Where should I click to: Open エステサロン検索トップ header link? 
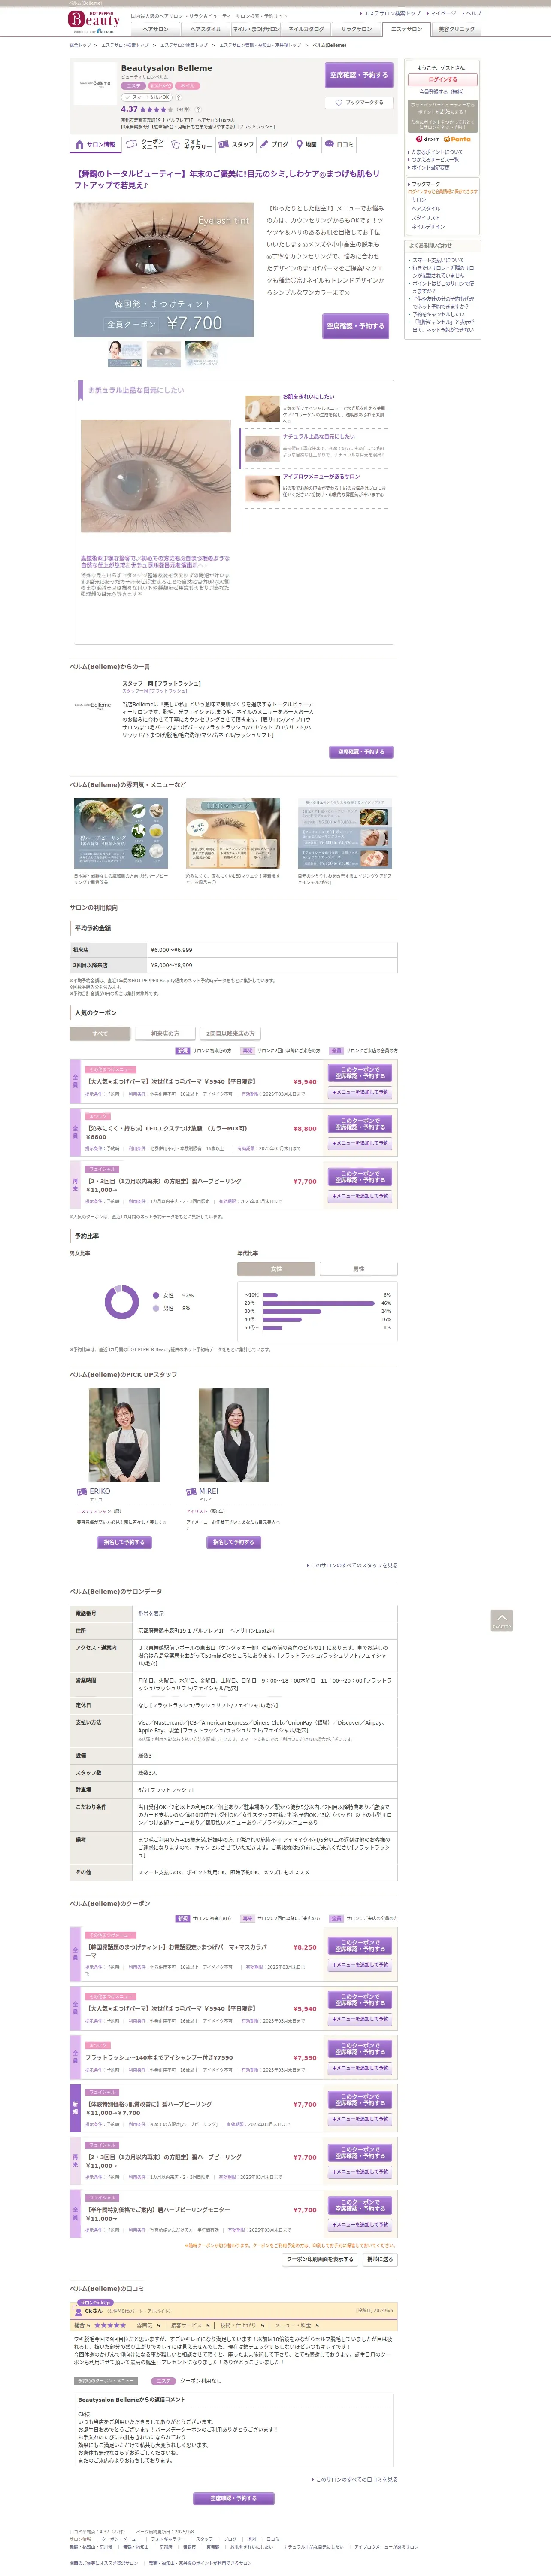[x=390, y=14]
